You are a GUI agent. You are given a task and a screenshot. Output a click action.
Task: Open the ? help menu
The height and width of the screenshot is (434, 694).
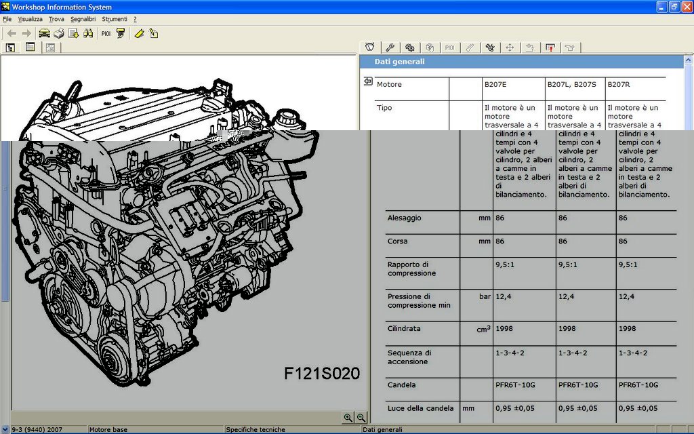tap(135, 19)
